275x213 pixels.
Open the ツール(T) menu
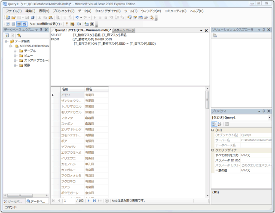click(x=131, y=11)
